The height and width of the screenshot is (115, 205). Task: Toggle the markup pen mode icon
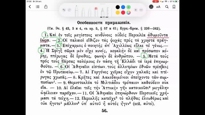click(x=151, y=7)
